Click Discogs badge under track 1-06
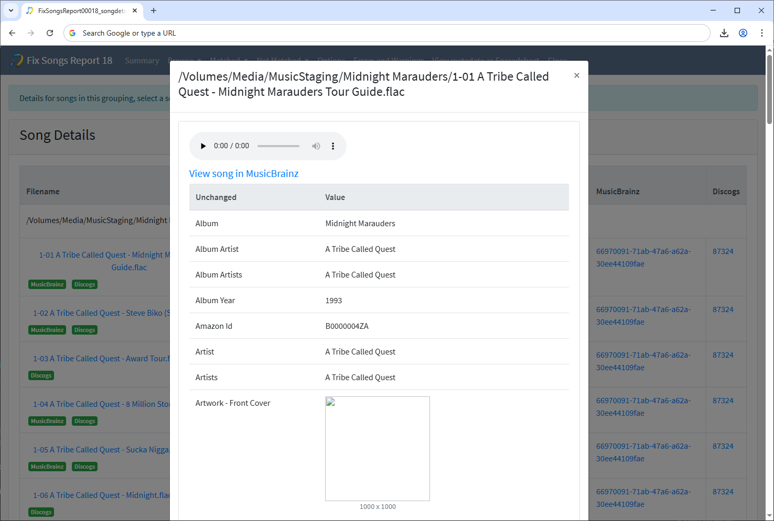Viewport: 774px width, 521px height. coord(41,512)
